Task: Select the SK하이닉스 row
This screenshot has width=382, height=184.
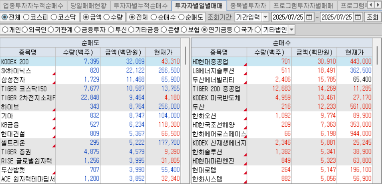Action: [x=90, y=71]
